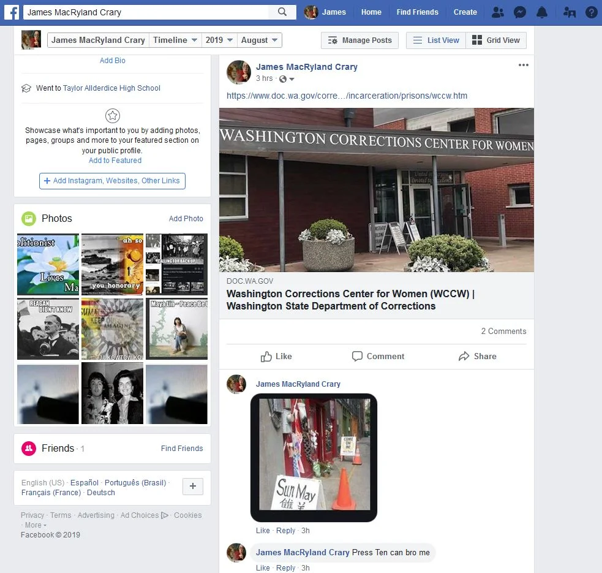Viewport: 602px width, 573px height.
Task: Select Español language link
Action: pos(85,483)
